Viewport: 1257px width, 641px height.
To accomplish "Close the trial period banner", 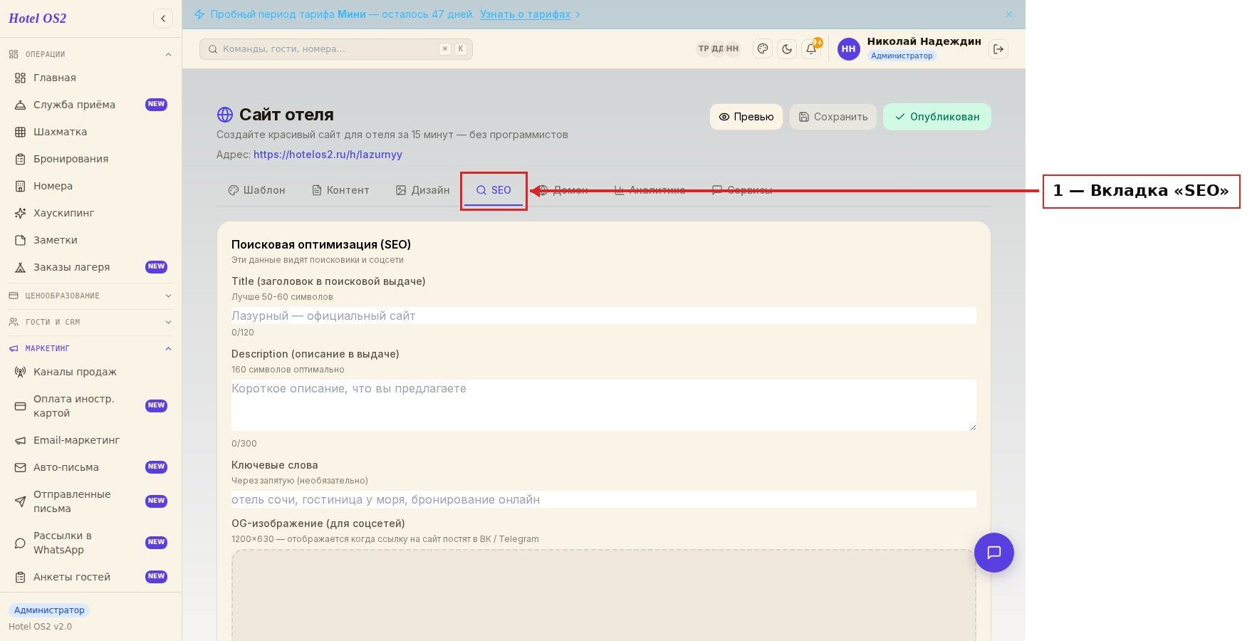I will pos(1009,14).
